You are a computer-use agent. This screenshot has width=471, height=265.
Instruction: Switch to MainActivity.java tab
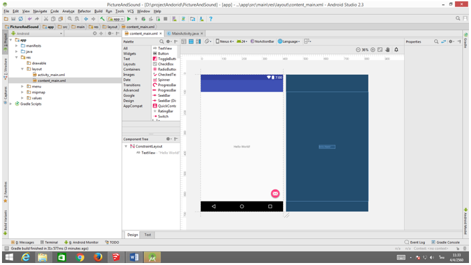185,33
